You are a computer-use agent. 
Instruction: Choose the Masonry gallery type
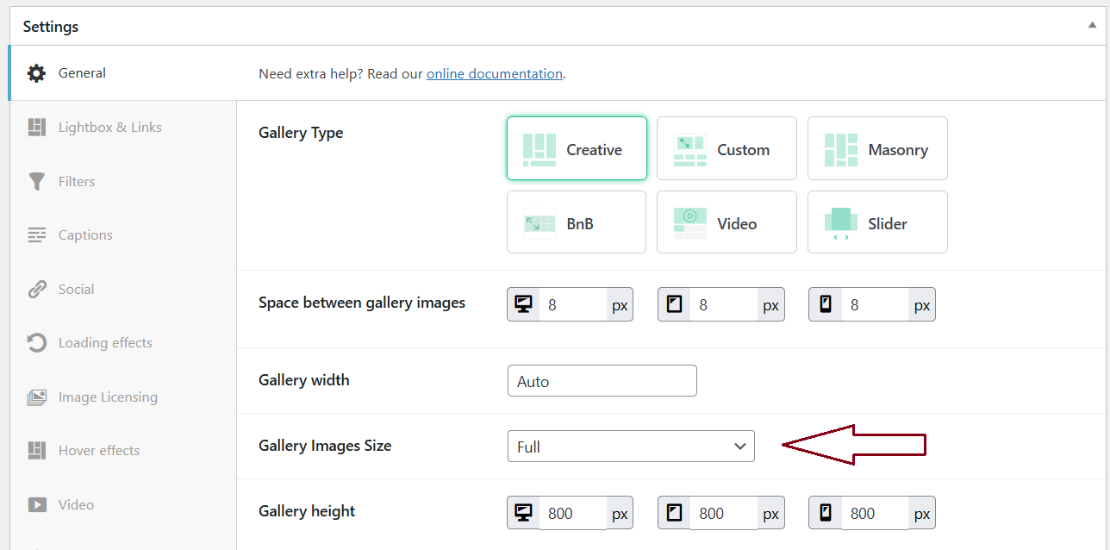click(x=877, y=149)
